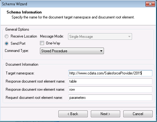Click the response root element field containing 'table'
This screenshot has height=122, width=157.
coord(110,81)
